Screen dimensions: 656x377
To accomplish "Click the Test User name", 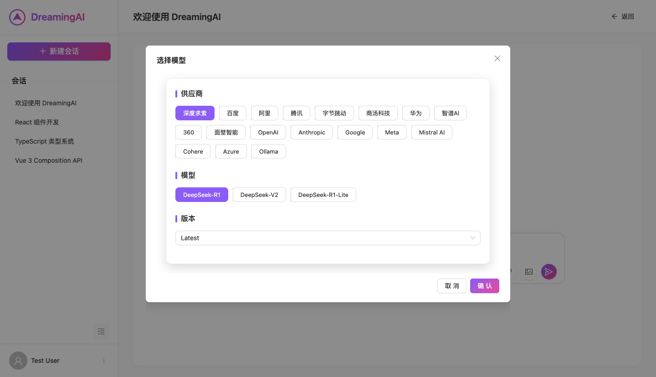I will [x=45, y=361].
